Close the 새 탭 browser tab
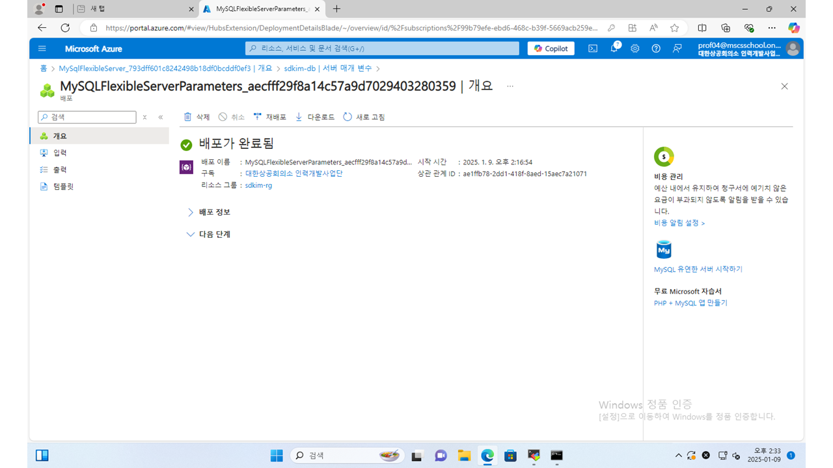This screenshot has height=468, width=833. 191,9
